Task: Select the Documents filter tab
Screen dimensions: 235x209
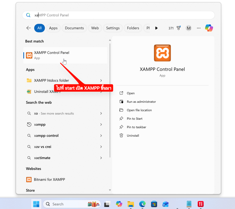Action: point(74,28)
